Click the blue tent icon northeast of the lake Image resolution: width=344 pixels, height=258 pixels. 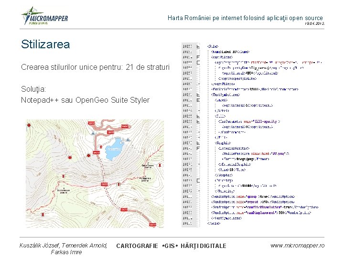pyautogui.click(x=128, y=140)
